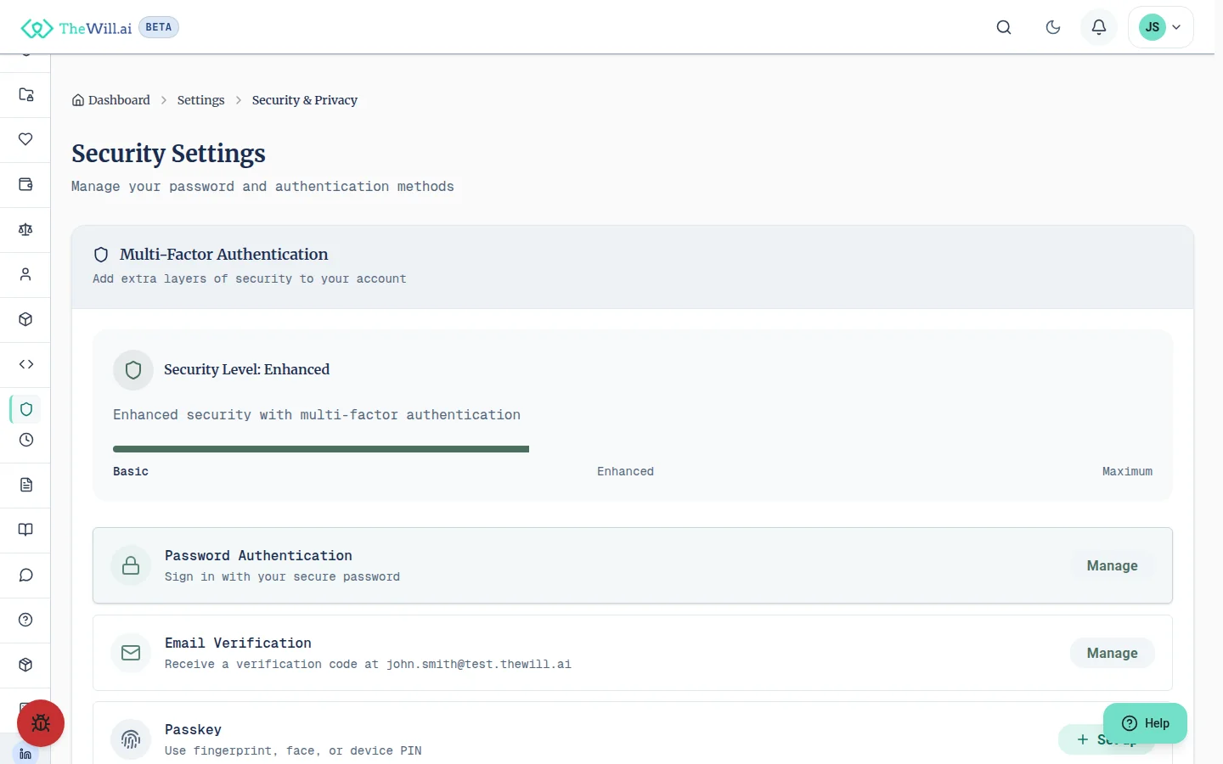Open the chat bubble sidebar icon
1223x764 pixels.
pos(25,575)
